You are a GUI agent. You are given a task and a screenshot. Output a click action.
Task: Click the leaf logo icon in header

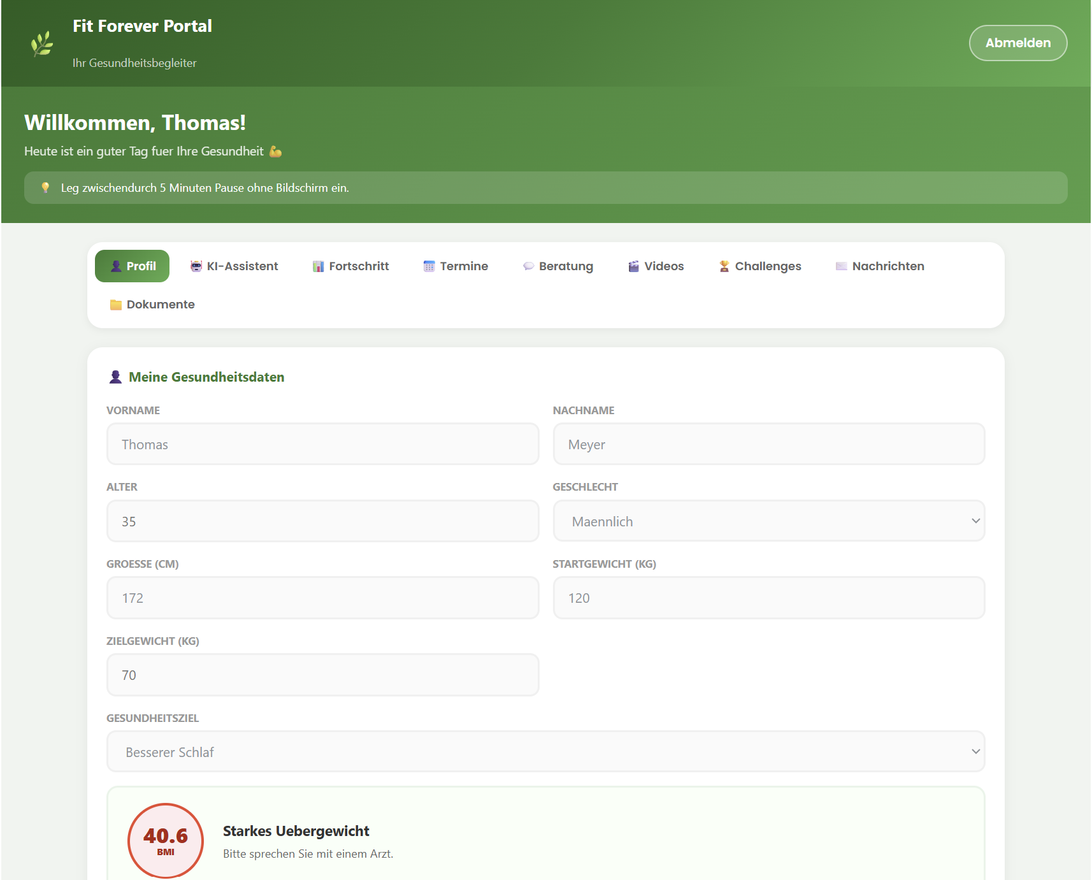click(x=42, y=43)
